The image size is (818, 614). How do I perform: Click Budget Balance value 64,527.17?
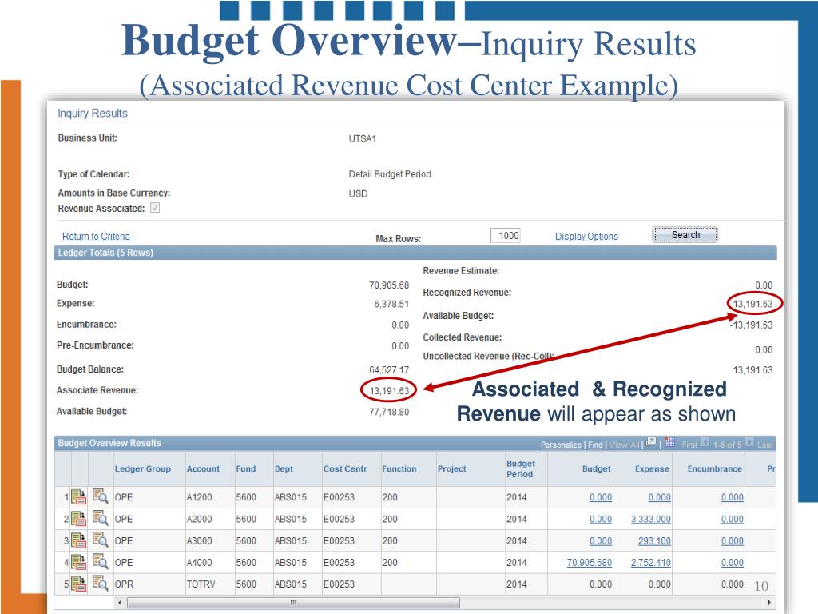tap(389, 369)
